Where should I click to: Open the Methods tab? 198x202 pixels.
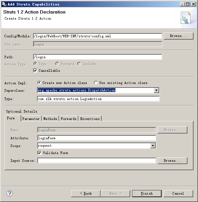click(50, 119)
